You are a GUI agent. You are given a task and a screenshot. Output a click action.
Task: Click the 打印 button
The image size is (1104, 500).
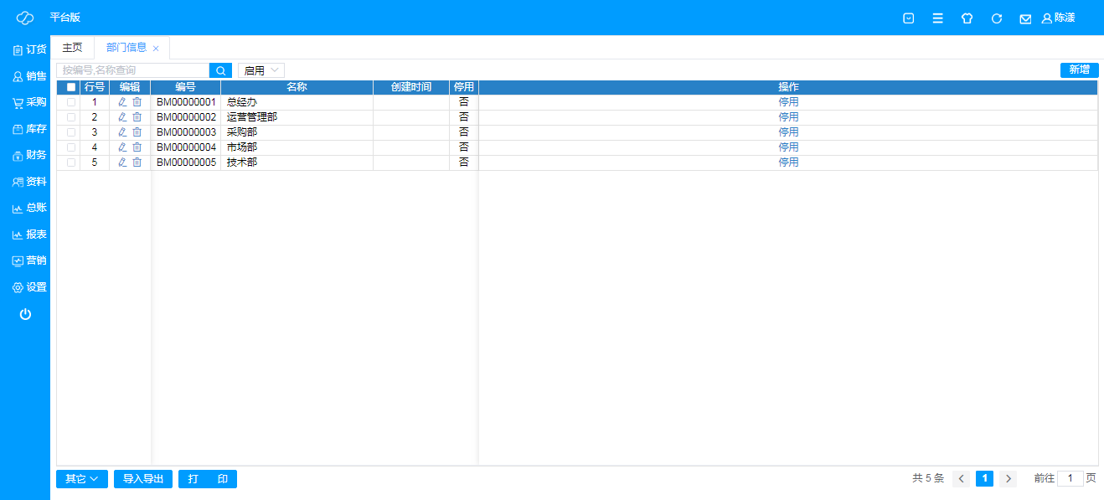(208, 479)
